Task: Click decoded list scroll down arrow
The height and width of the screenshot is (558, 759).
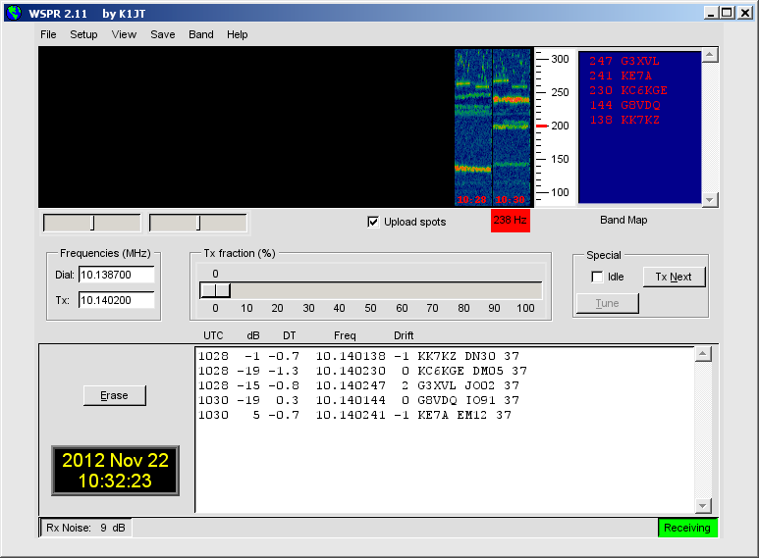Action: pyautogui.click(x=702, y=506)
